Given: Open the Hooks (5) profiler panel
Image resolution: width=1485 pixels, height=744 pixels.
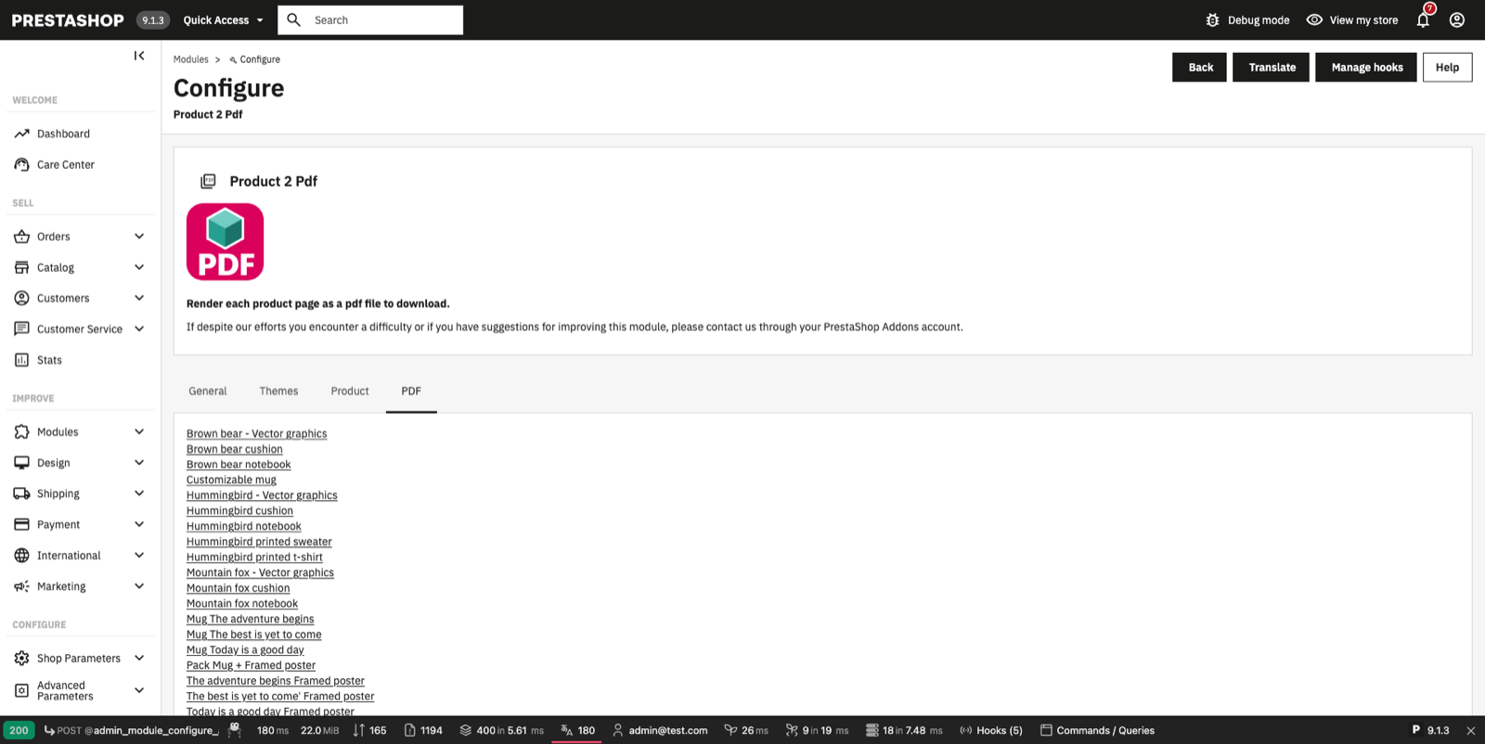Looking at the screenshot, I should (990, 730).
